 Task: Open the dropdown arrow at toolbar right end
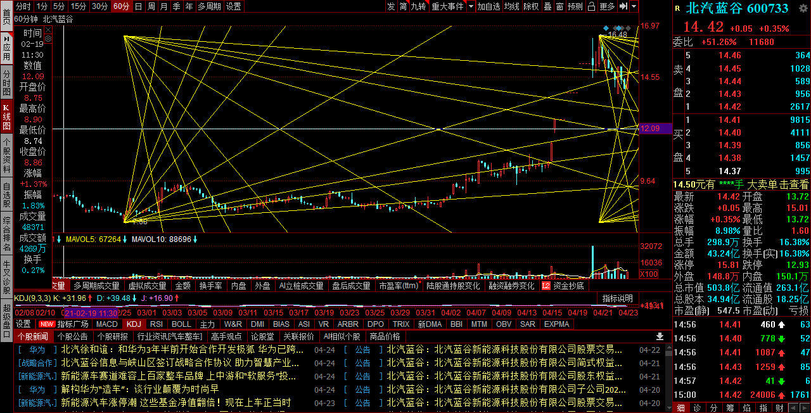[634, 6]
